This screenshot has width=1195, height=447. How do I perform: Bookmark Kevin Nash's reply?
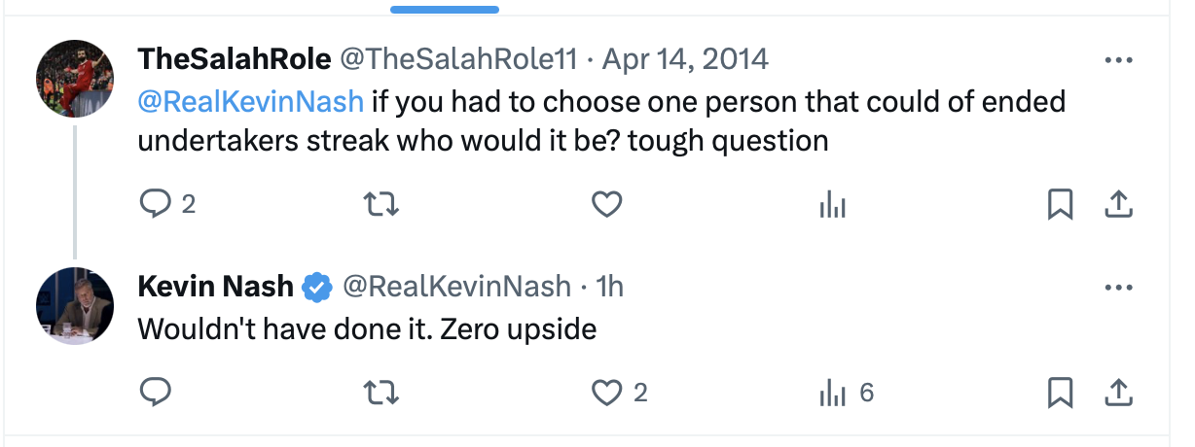(1060, 392)
